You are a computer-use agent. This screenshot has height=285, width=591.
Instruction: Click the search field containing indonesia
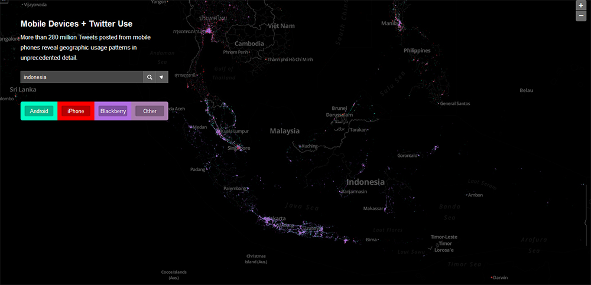[x=82, y=77]
